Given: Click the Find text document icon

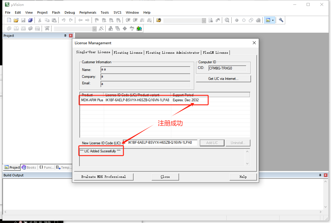Looking at the screenshot, I should coord(211,20).
